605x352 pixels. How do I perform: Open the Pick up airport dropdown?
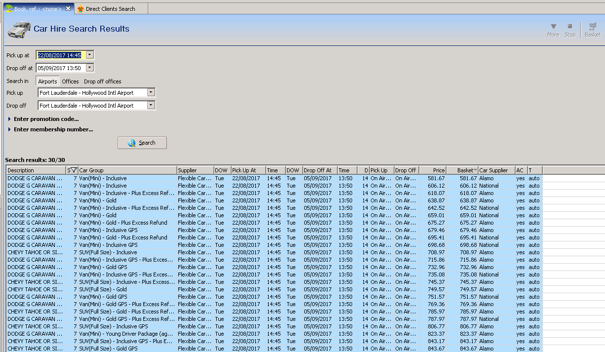pos(151,92)
